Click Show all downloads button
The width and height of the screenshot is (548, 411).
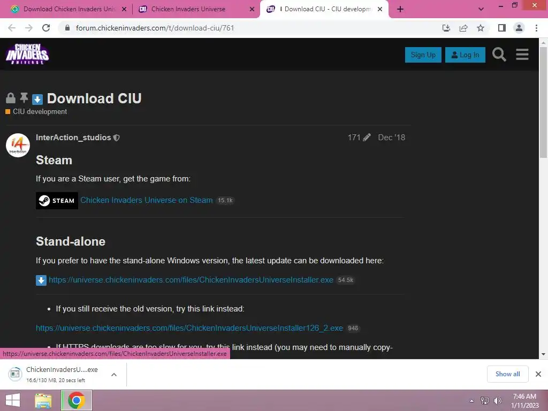(507, 374)
